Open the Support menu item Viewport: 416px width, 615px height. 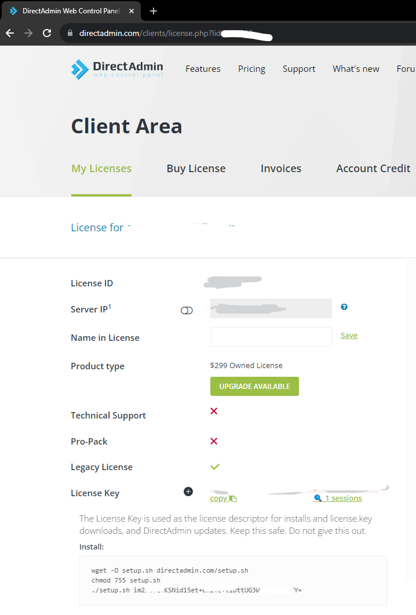tap(299, 69)
